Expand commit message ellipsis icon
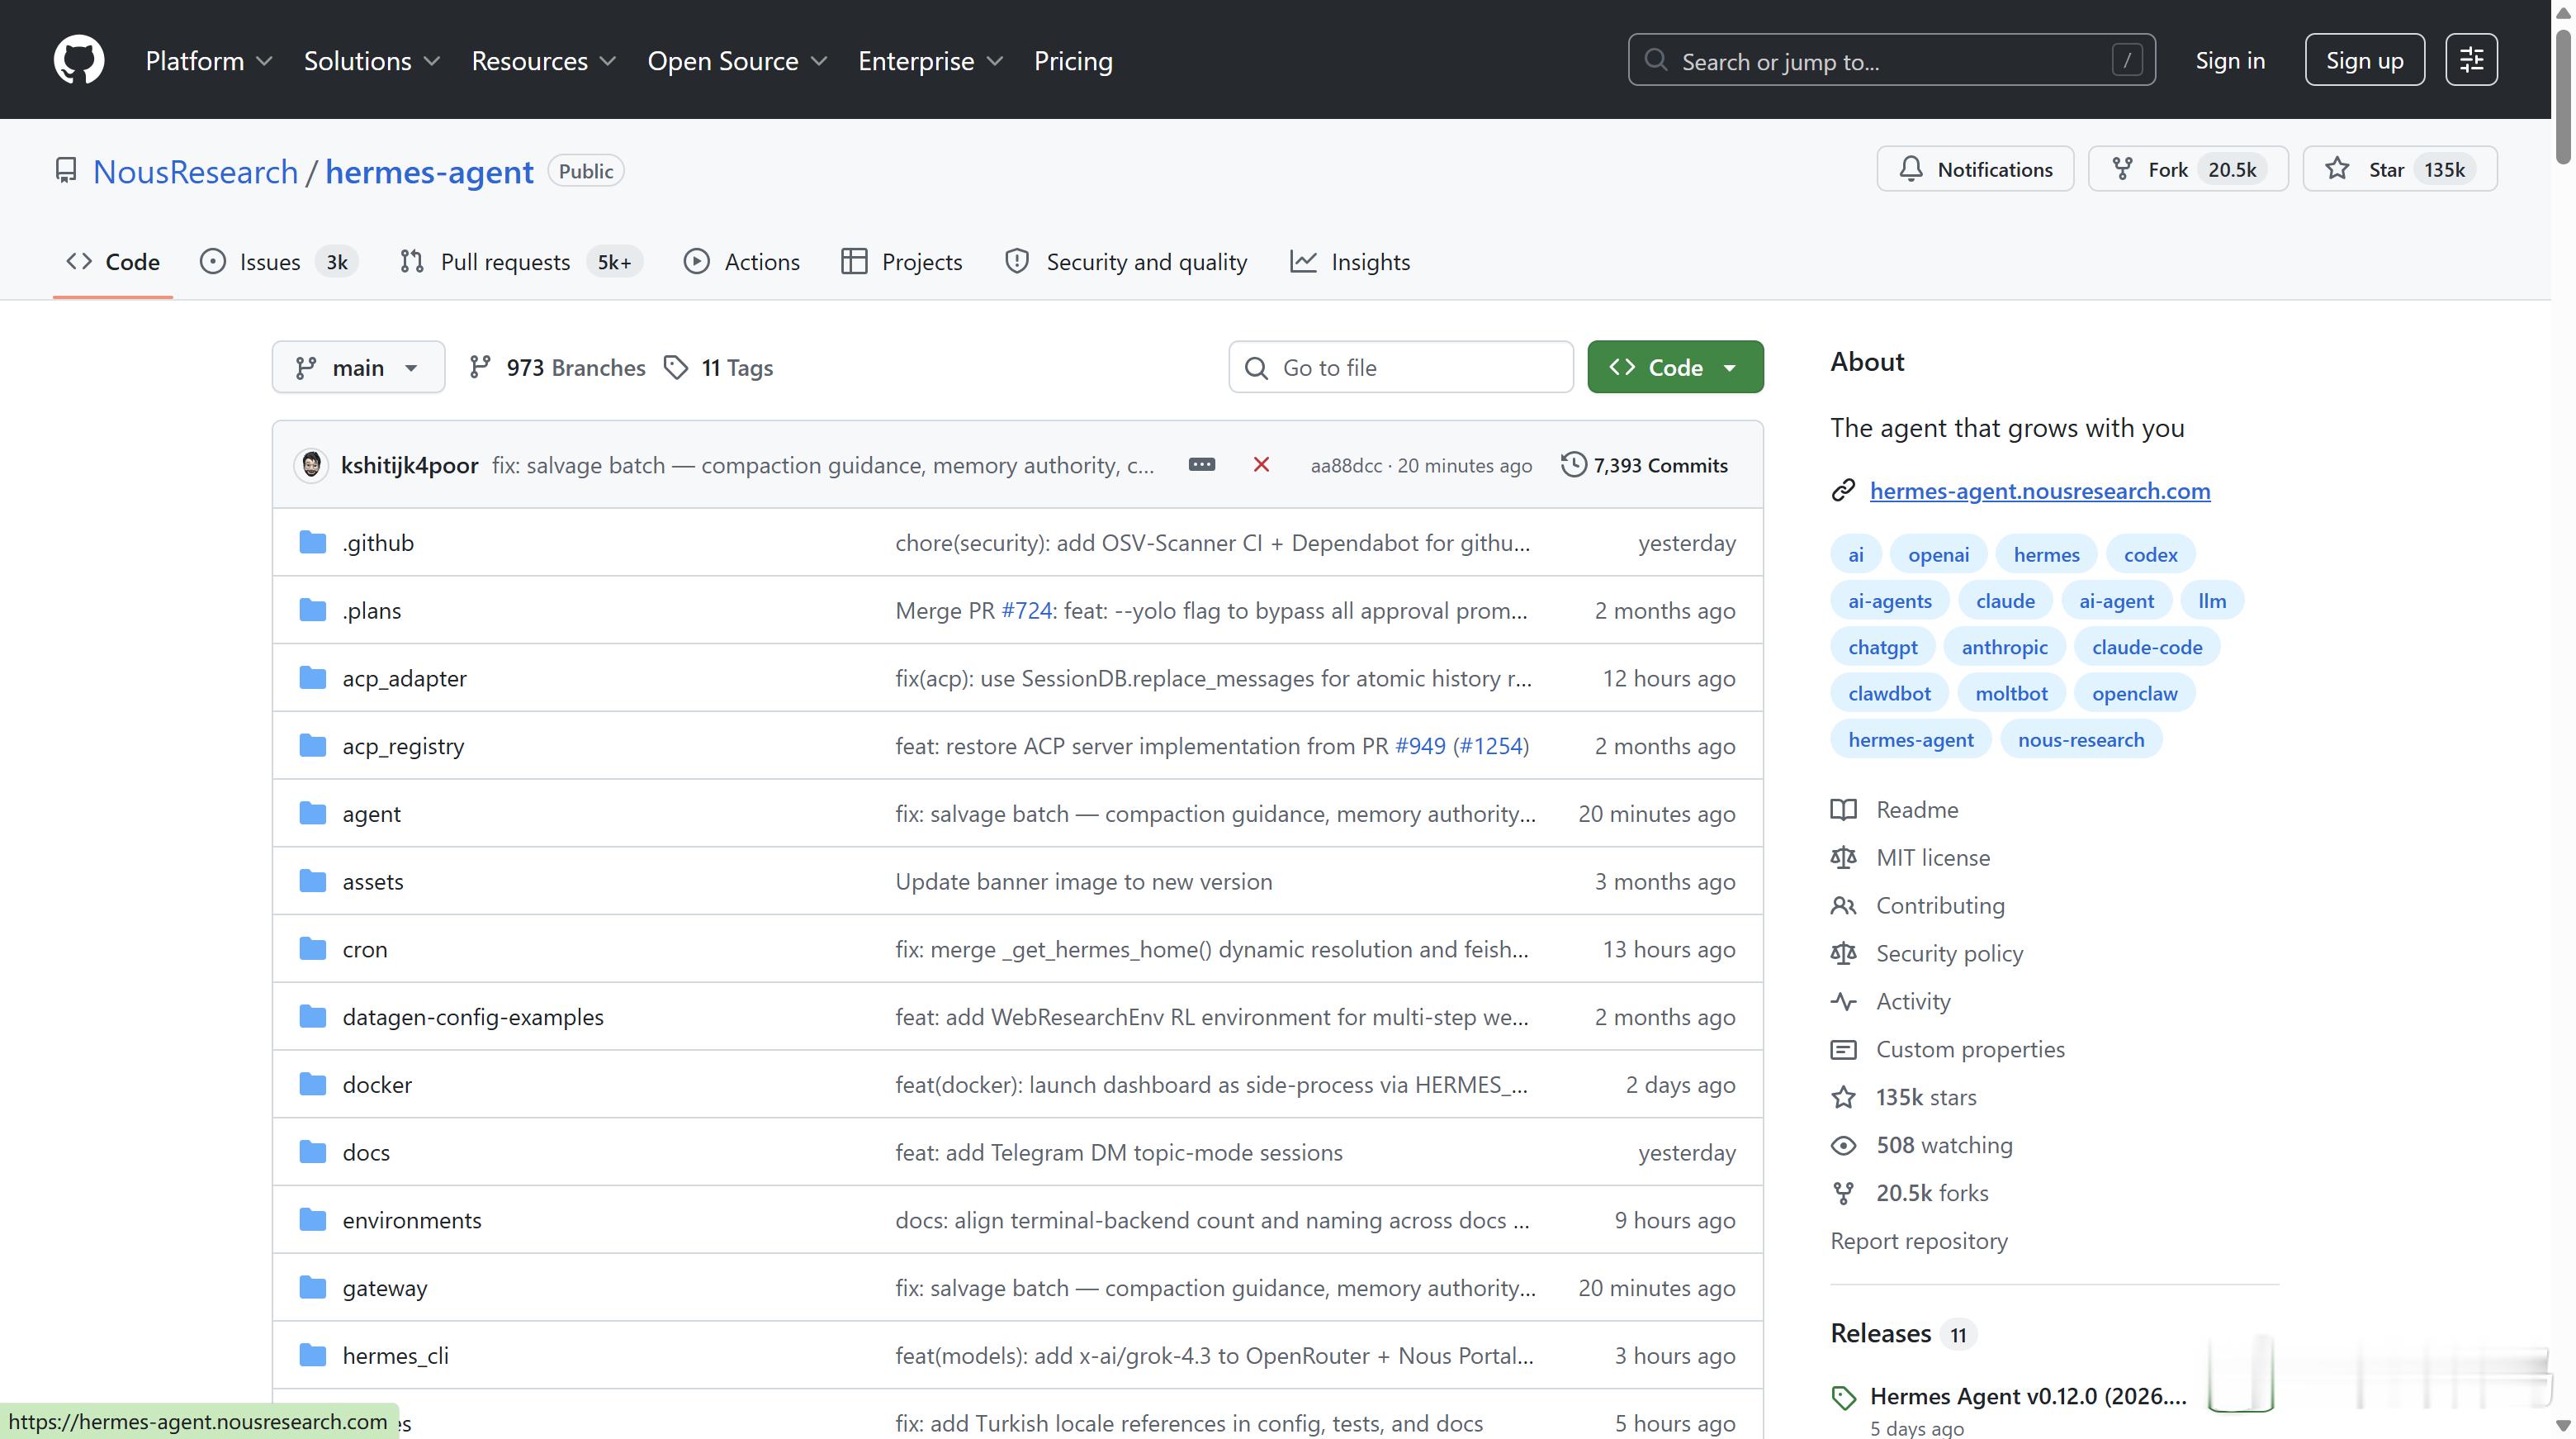Viewport: 2576px width, 1439px height. tap(1201, 464)
